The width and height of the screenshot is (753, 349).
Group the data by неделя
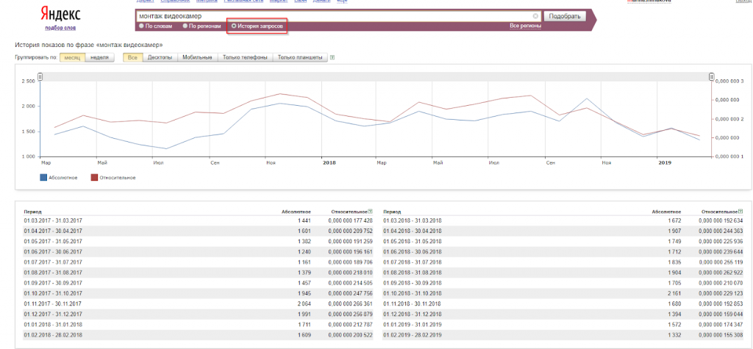point(99,57)
